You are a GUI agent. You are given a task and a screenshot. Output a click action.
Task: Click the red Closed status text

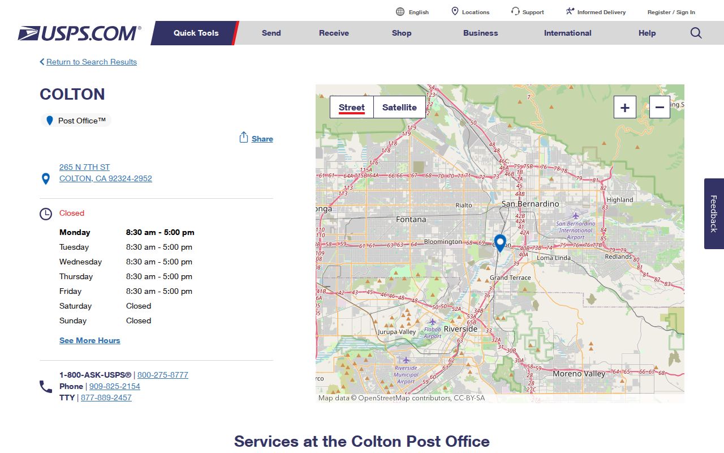click(x=72, y=213)
